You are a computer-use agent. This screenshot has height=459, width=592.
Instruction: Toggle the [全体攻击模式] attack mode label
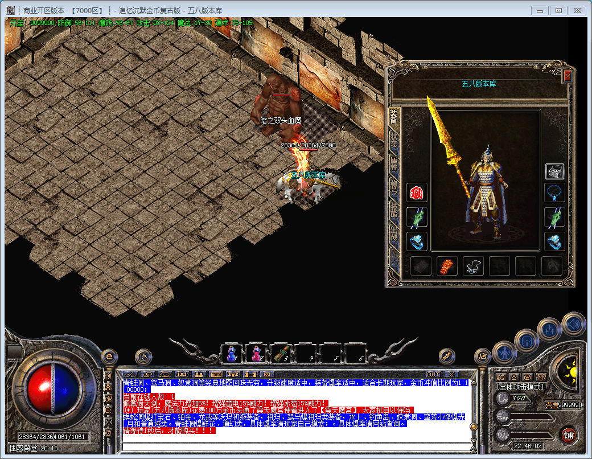click(520, 387)
